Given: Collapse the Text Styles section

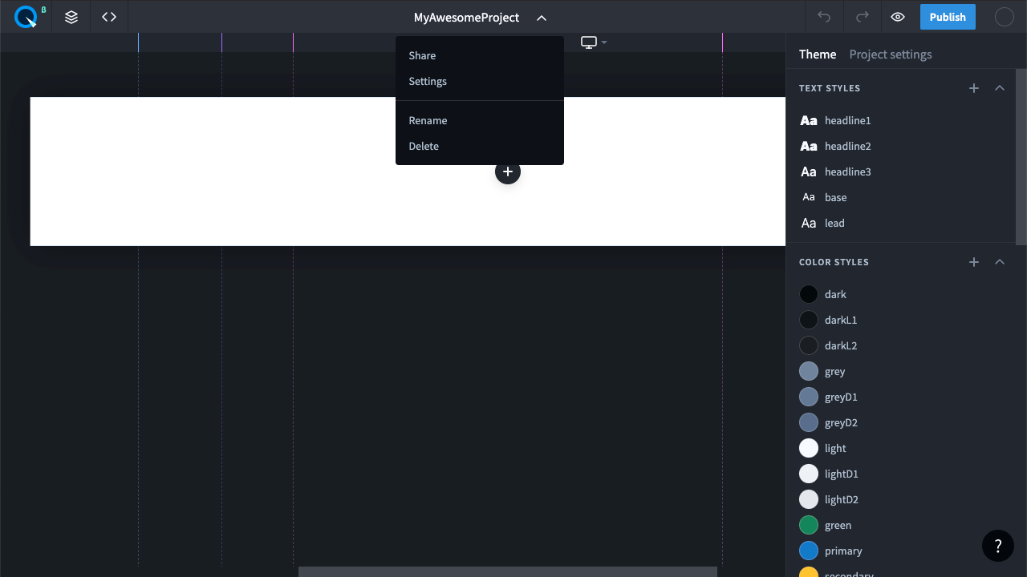Looking at the screenshot, I should tap(1000, 88).
